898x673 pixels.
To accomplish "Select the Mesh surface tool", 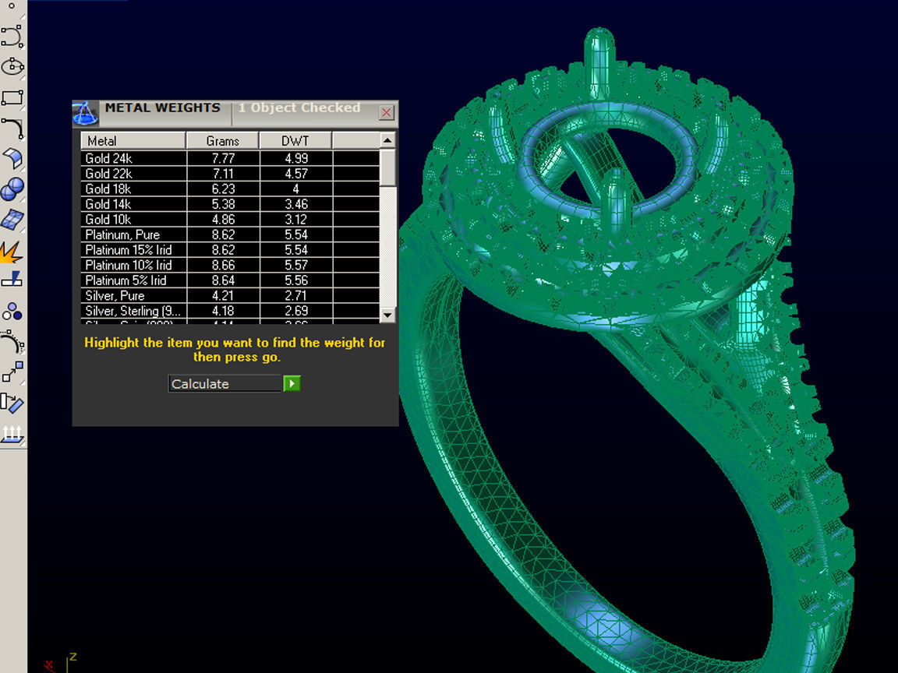I will 12,219.
